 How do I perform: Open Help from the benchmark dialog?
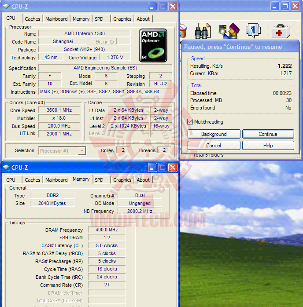[x=268, y=146]
